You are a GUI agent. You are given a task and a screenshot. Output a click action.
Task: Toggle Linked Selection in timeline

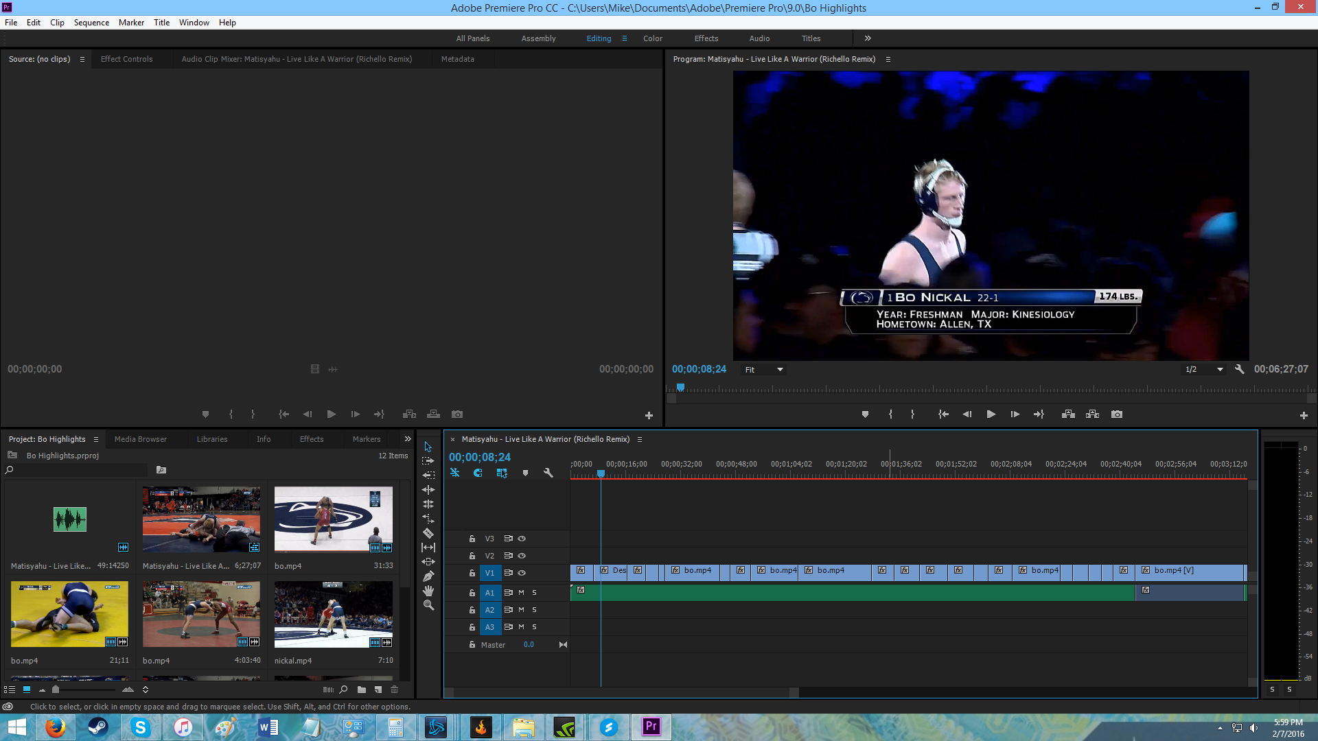(x=502, y=473)
